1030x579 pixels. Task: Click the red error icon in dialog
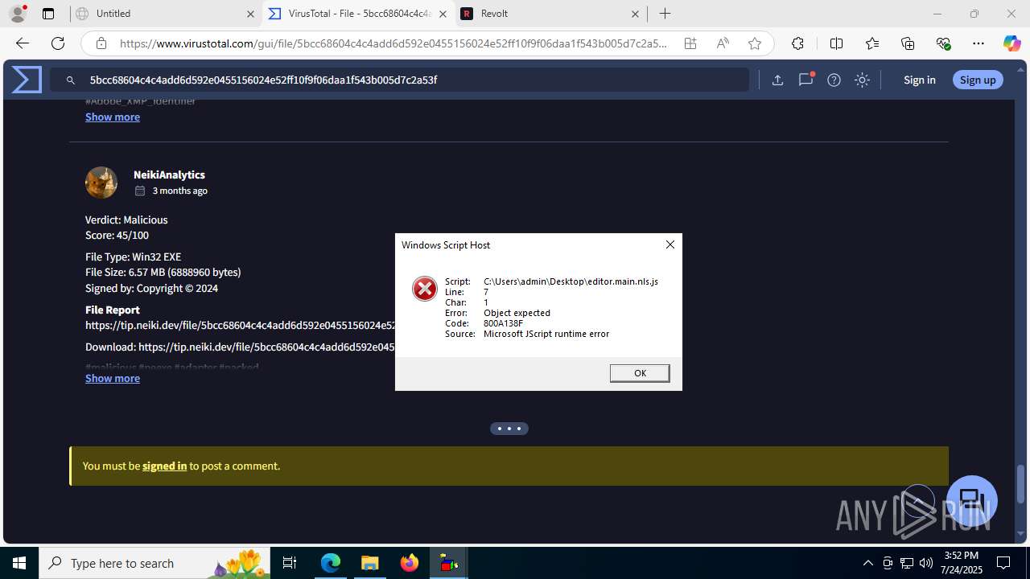point(425,288)
